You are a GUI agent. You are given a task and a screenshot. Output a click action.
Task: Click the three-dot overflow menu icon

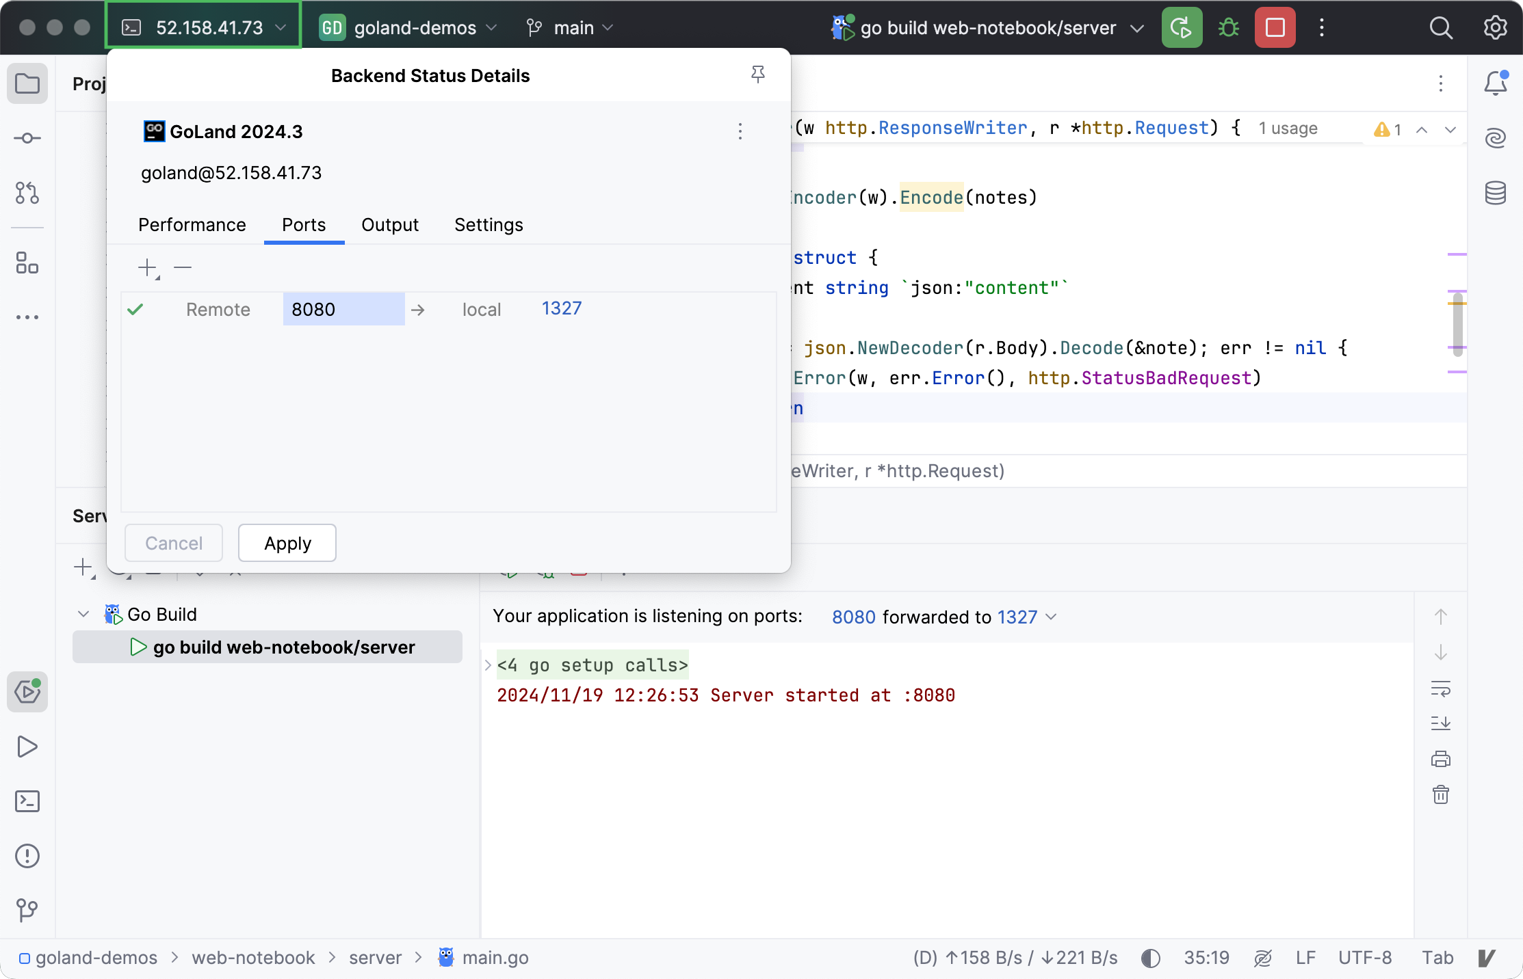[x=740, y=132]
